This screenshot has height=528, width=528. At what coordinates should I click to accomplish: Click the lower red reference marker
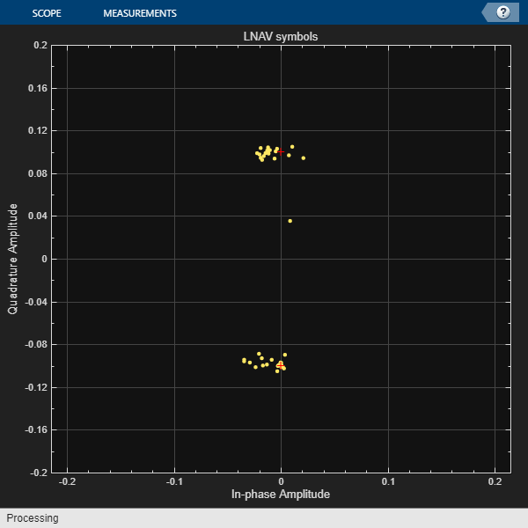281,364
